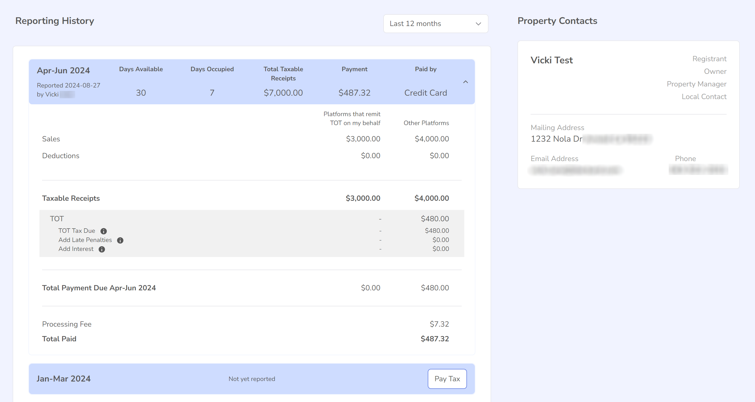Viewport: 755px width, 402px height.
Task: Click the Total Payment Due $0.00 amount
Action: tap(370, 288)
